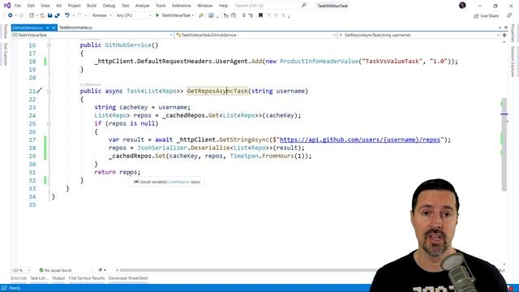Open the Project menu

click(74, 6)
